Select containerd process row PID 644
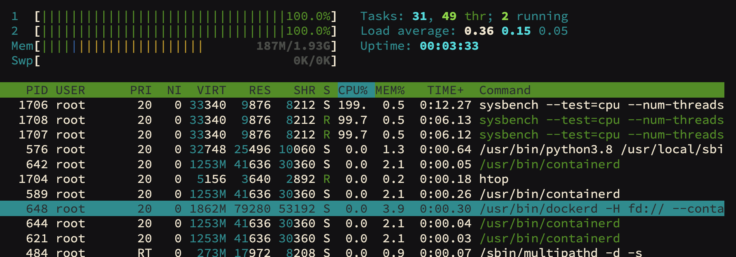Screen dimensions: 736x257 (x=362, y=223)
